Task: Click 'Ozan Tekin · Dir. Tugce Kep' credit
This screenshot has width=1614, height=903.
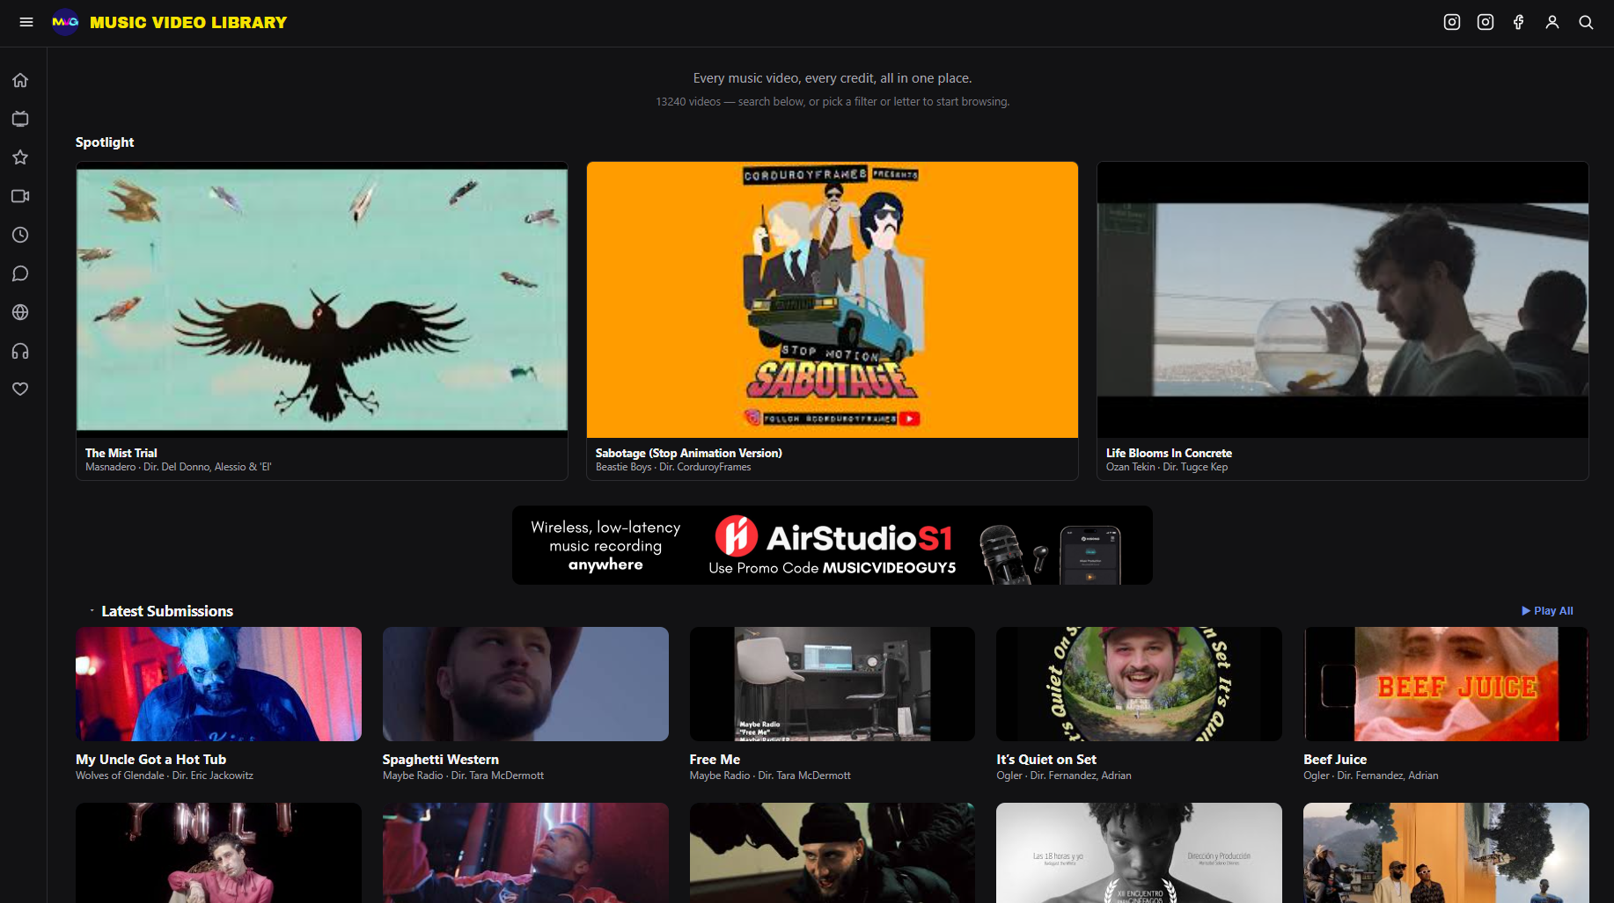Action: [x=1167, y=467]
